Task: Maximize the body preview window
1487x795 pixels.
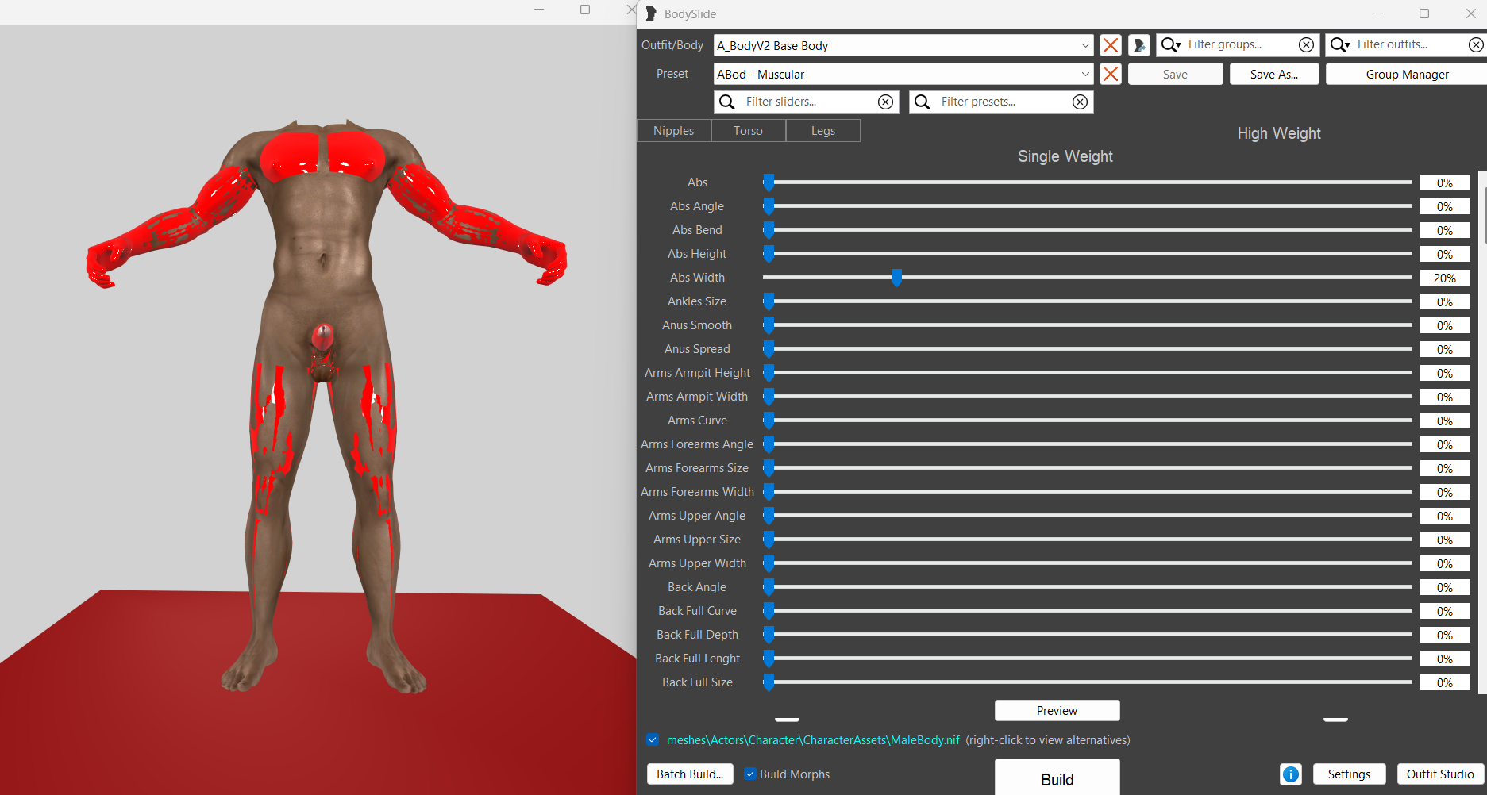Action: click(x=585, y=10)
